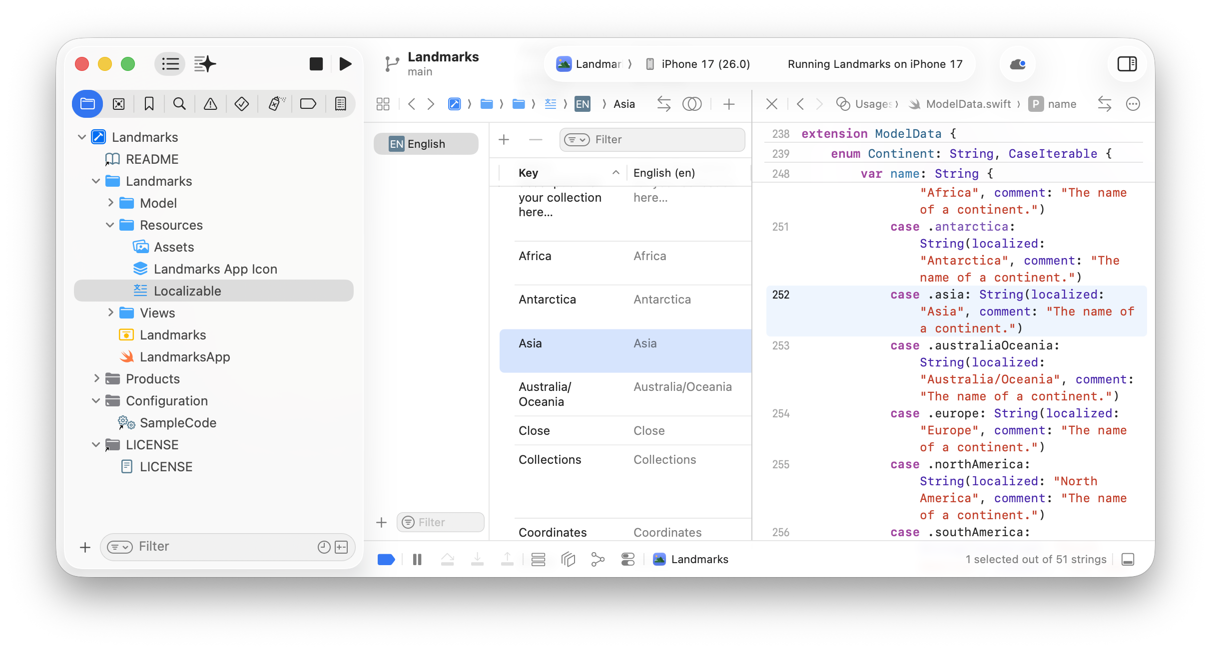Click the English (en) column header
Screen dimensions: 1211x651
[x=664, y=173]
